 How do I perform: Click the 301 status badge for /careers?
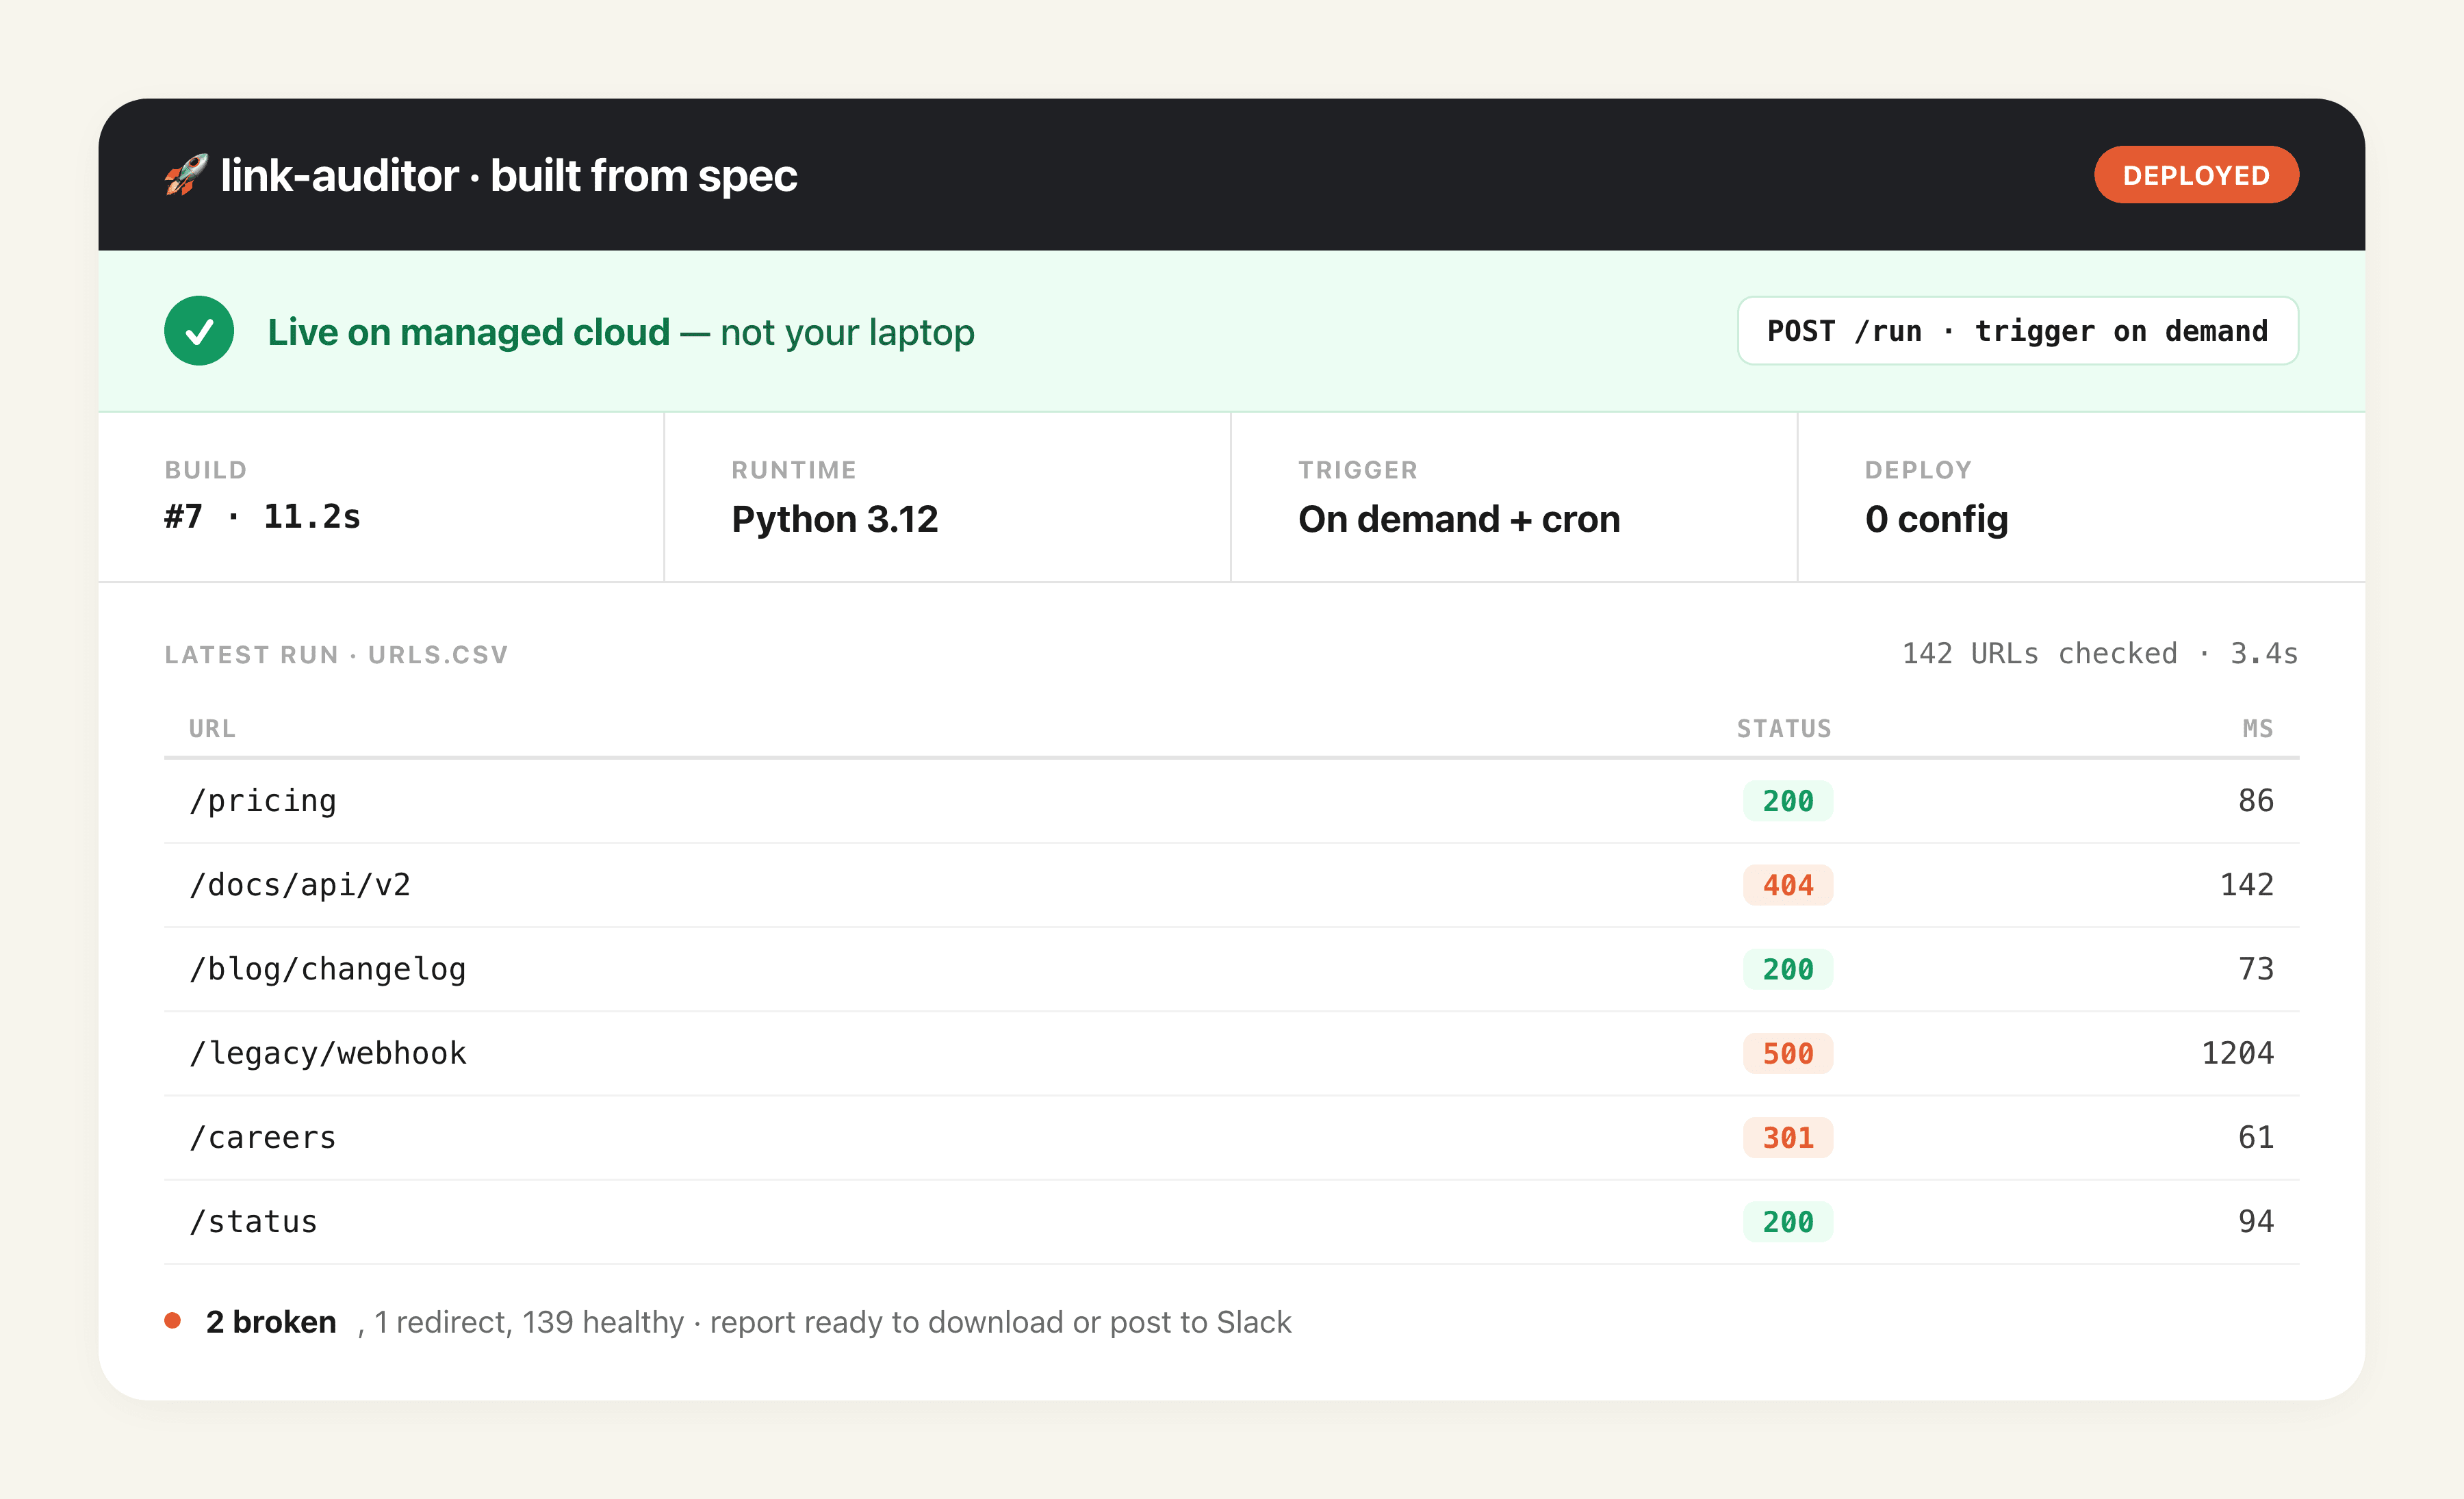pyautogui.click(x=1788, y=1137)
